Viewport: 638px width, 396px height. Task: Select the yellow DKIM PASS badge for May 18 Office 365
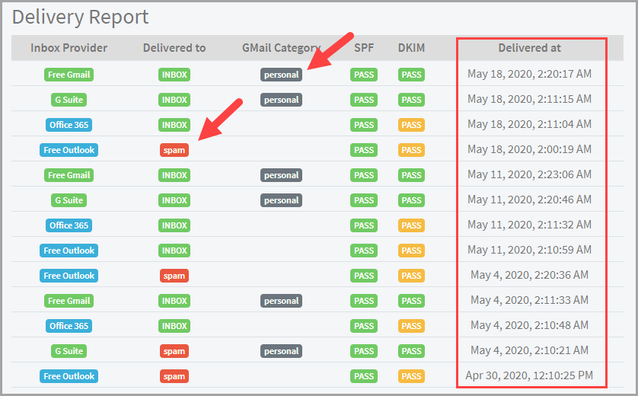tap(411, 125)
